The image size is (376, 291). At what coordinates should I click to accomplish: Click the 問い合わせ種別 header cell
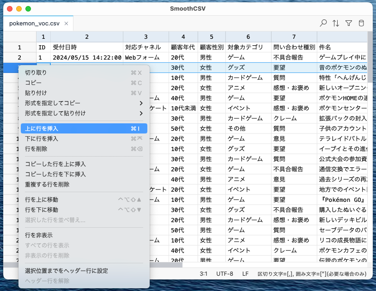click(294, 48)
